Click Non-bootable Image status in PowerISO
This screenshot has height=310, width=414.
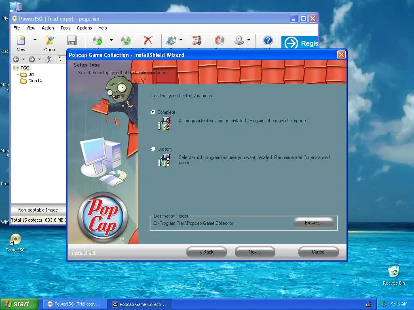click(x=38, y=210)
